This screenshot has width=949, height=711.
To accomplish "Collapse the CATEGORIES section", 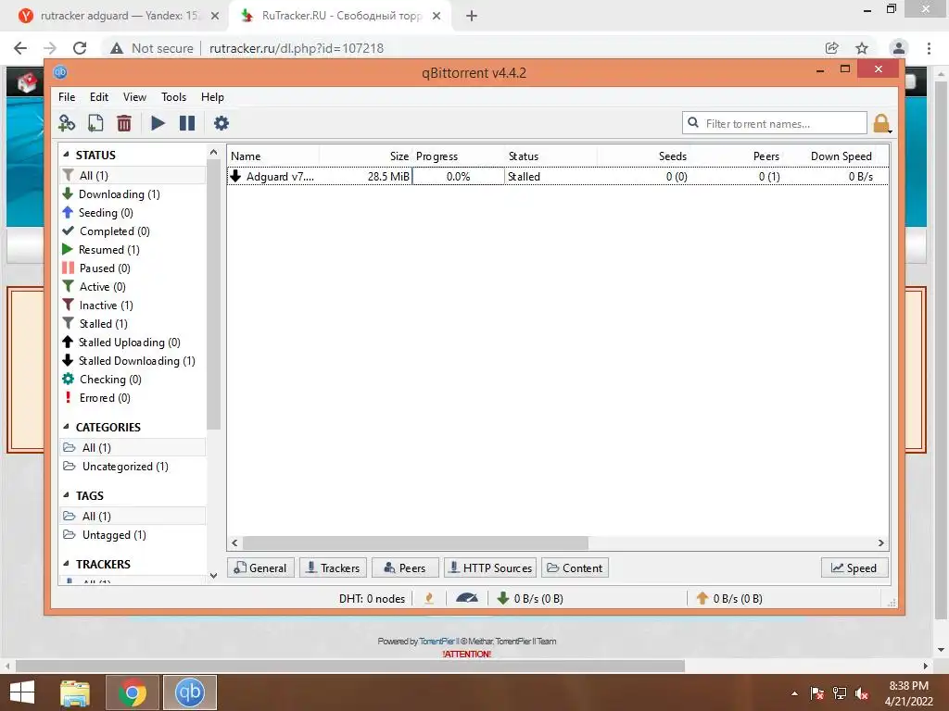I will [x=66, y=427].
